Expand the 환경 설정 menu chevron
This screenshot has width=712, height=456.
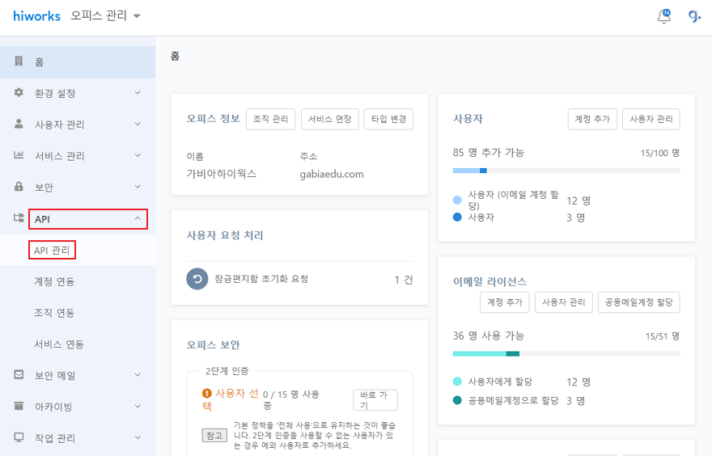click(138, 92)
